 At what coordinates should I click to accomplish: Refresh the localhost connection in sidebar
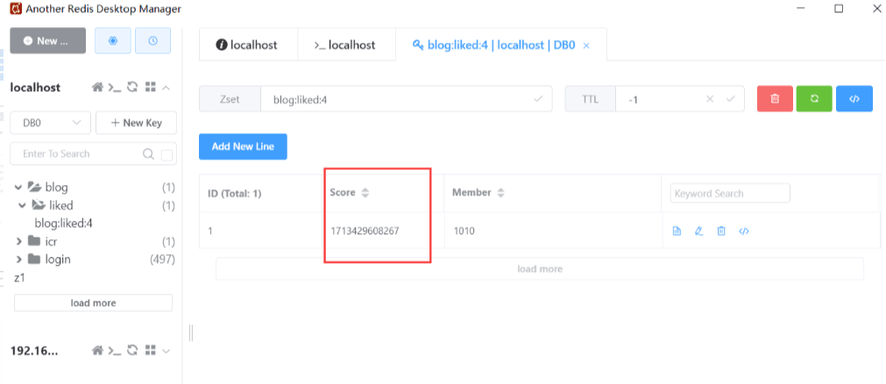[132, 88]
